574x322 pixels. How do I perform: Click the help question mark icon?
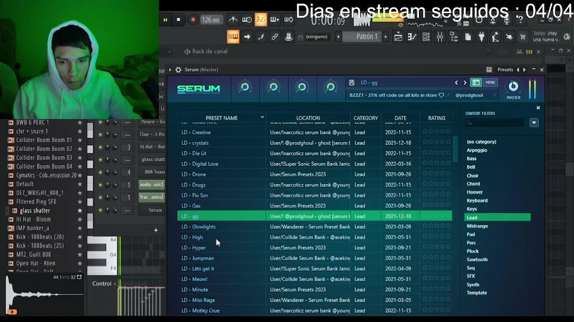(x=521, y=21)
